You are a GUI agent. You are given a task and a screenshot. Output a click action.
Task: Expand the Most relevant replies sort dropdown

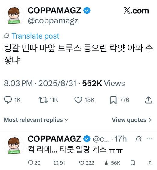click(36, 120)
